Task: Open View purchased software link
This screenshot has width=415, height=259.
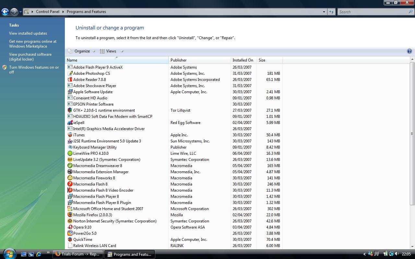Action: tap(30, 57)
